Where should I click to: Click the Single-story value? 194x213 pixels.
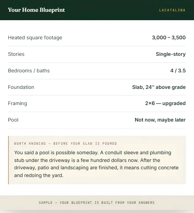pyautogui.click(x=170, y=54)
